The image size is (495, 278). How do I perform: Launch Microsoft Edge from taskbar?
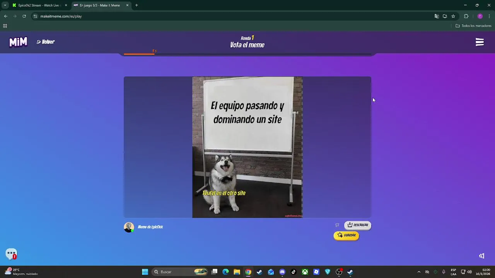pos(226,272)
